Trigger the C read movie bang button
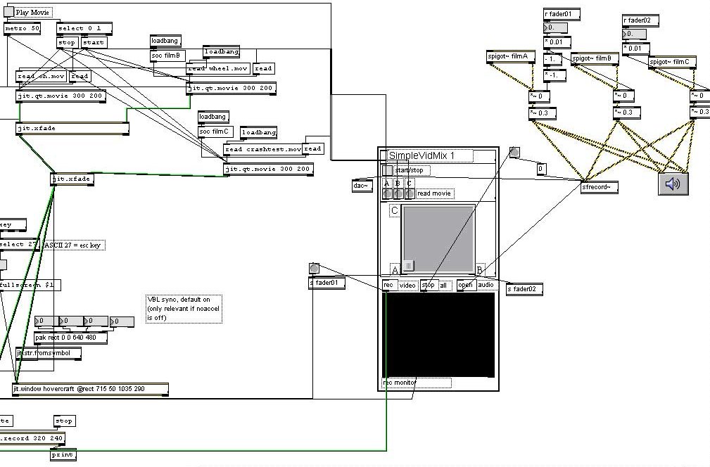 pos(410,193)
